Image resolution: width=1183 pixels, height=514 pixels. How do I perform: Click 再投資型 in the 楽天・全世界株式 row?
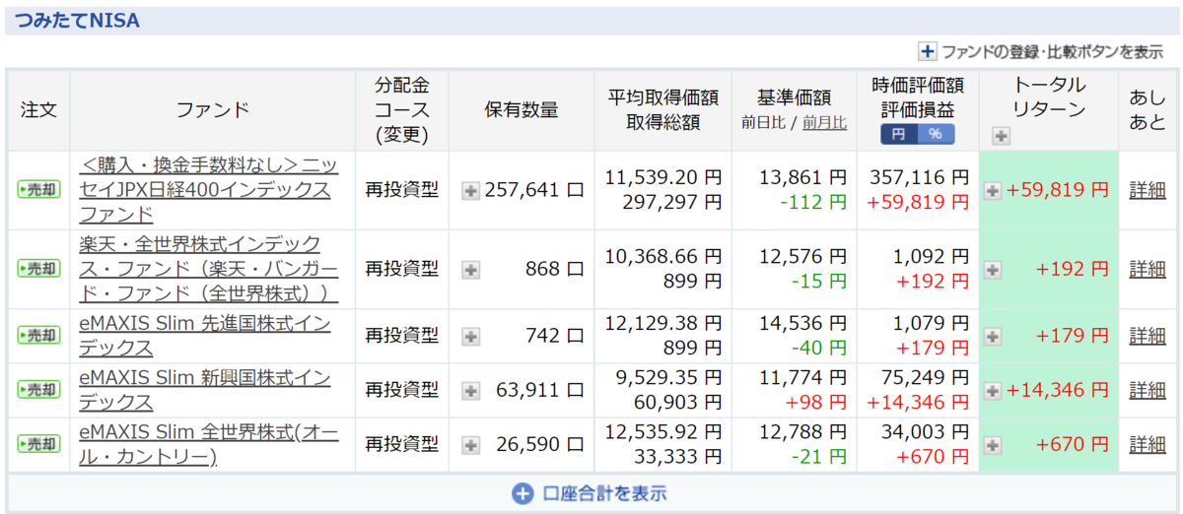(402, 269)
